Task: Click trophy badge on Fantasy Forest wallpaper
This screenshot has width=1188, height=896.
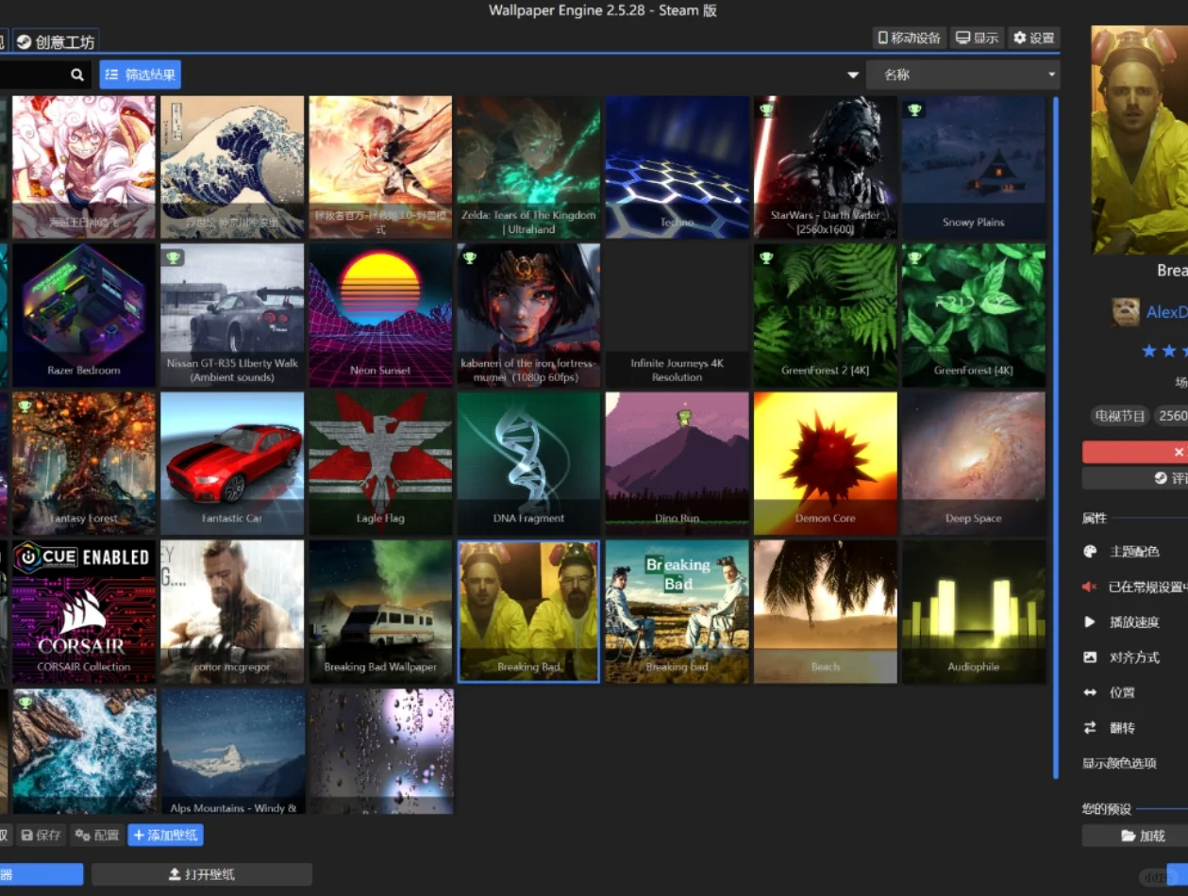Action: [25, 407]
